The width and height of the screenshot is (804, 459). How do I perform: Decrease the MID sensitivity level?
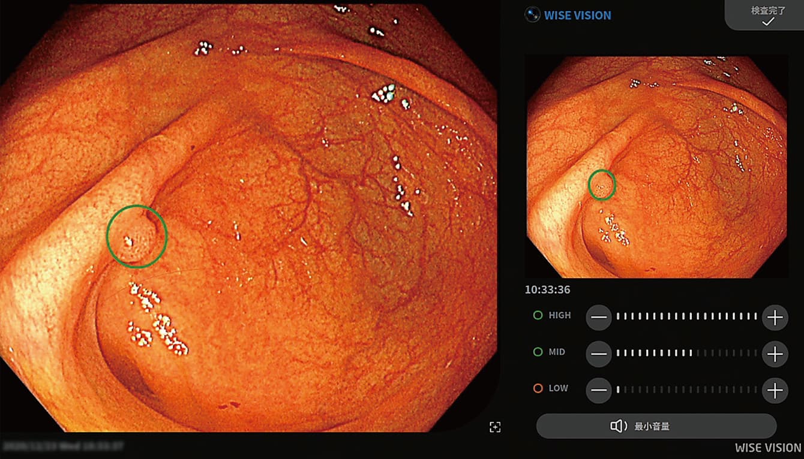coord(599,354)
